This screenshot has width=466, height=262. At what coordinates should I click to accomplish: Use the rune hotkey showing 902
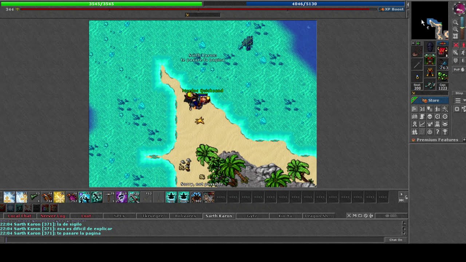click(196, 197)
